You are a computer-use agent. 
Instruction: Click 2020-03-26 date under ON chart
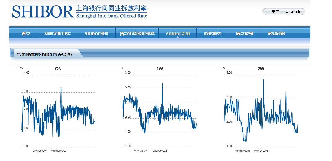point(40,151)
